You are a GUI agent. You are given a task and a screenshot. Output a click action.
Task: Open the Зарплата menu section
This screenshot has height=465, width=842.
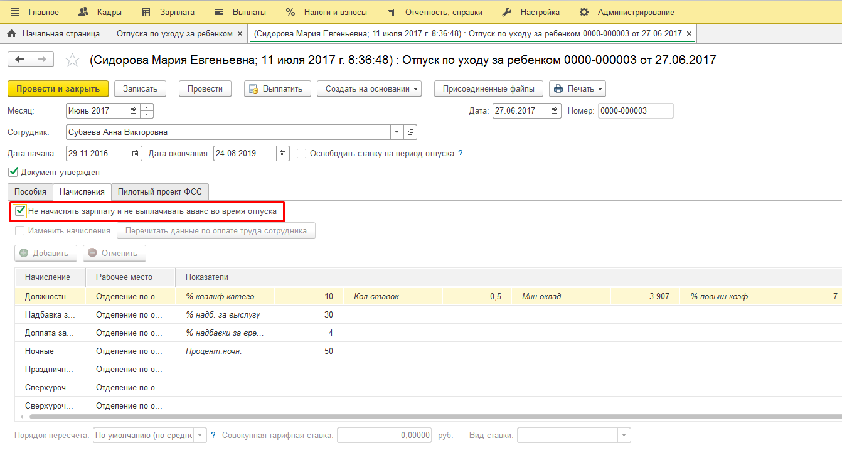pyautogui.click(x=169, y=12)
